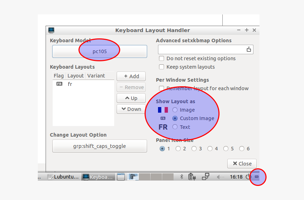The image size is (304, 200).
Task: Click the icon inside setxkbmap options field
Action: click(x=249, y=49)
